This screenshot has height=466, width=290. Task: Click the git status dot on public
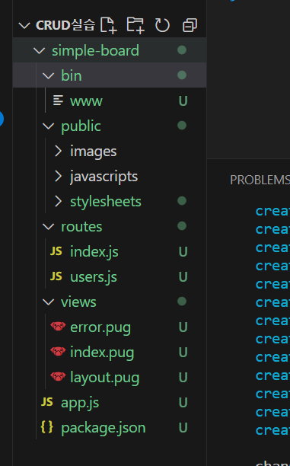[182, 126]
